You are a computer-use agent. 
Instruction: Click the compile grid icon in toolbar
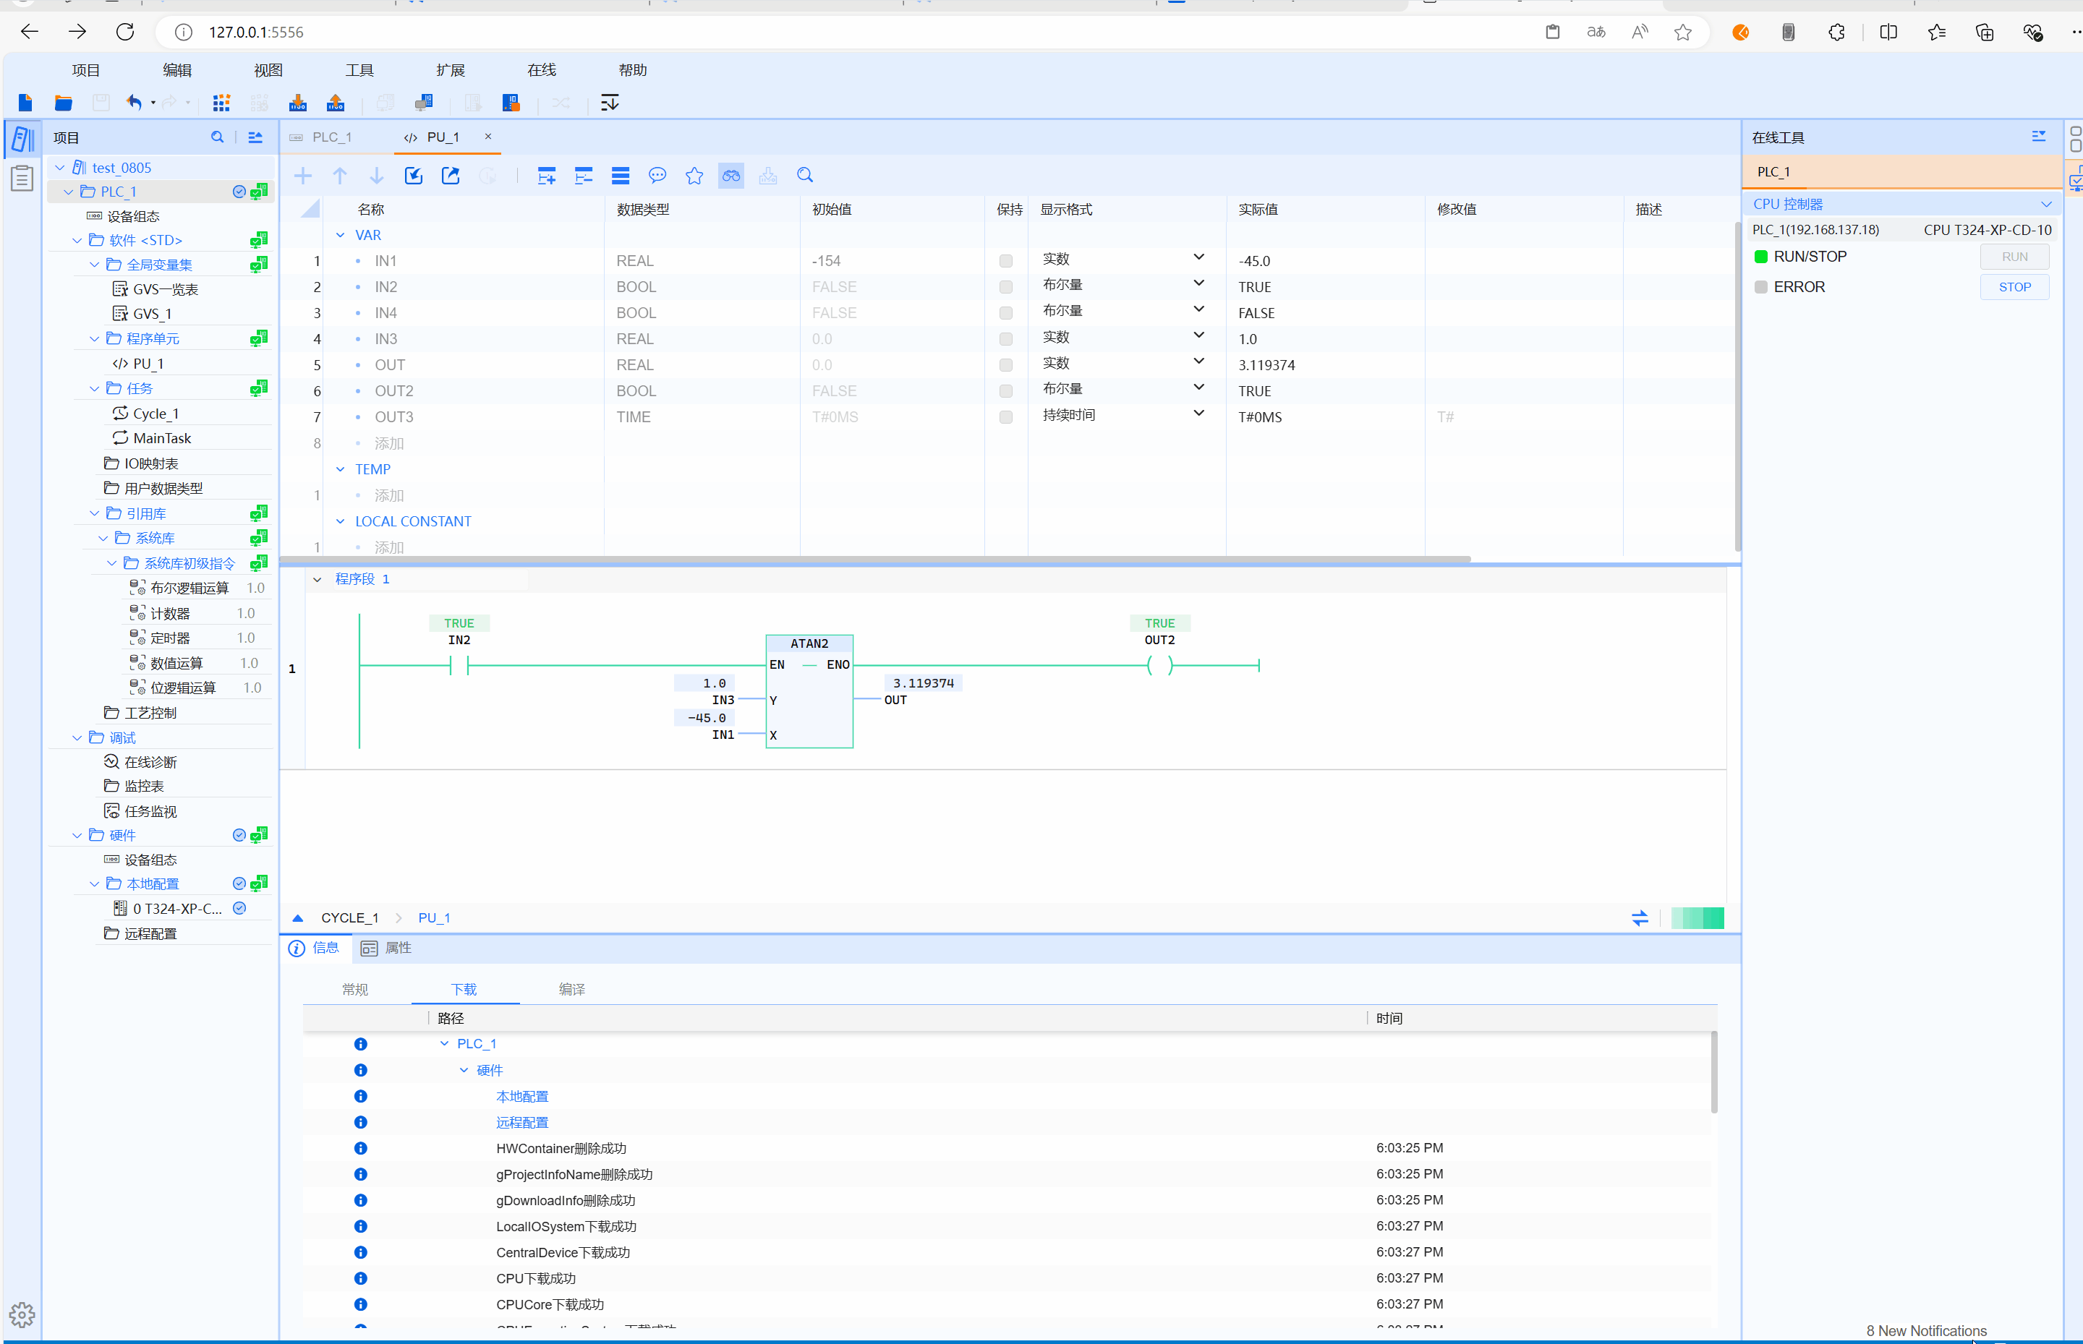click(222, 103)
